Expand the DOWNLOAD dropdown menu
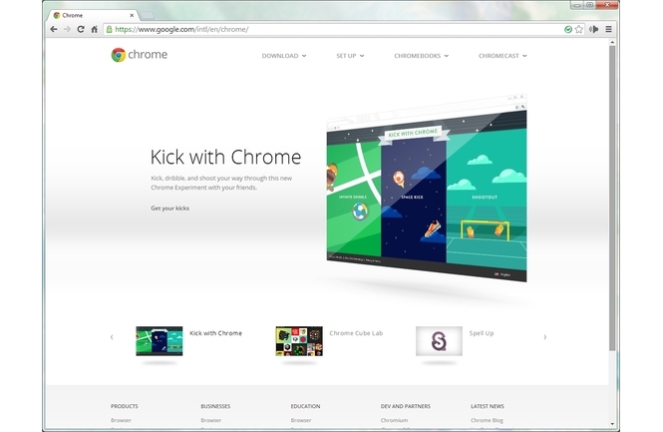The image size is (663, 432). pos(284,56)
